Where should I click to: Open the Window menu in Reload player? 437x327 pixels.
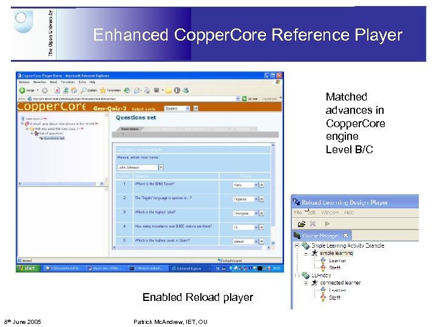tap(330, 213)
